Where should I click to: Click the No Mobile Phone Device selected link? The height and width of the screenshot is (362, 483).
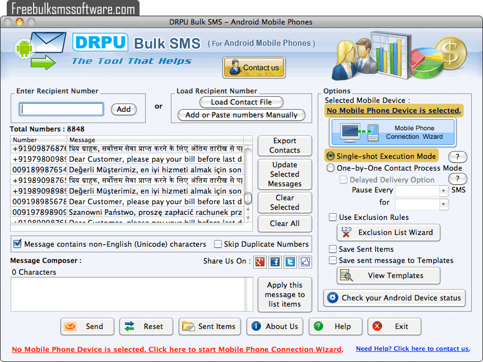click(x=177, y=349)
